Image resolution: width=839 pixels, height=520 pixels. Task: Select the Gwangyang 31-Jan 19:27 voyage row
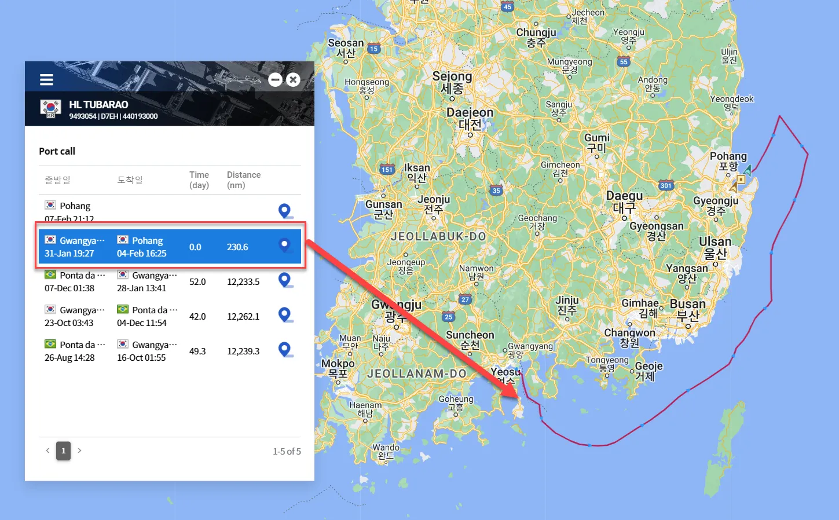click(x=170, y=247)
